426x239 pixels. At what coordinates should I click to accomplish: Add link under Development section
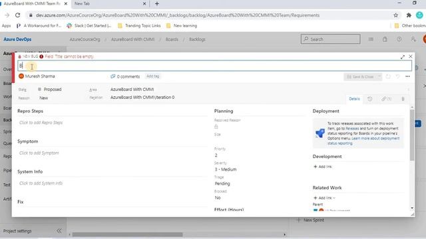[323, 167]
